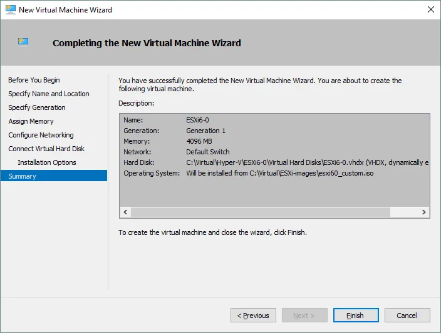Click the left scroll arrow in the description box
The height and width of the screenshot is (333, 441).
[x=125, y=212]
